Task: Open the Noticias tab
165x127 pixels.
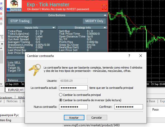Action: (x=12, y=101)
